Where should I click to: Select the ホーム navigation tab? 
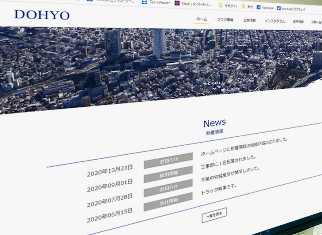pos(202,19)
